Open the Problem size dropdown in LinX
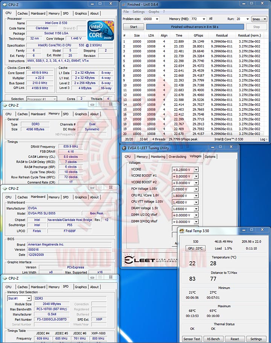271x343 pixels. coord(157,19)
